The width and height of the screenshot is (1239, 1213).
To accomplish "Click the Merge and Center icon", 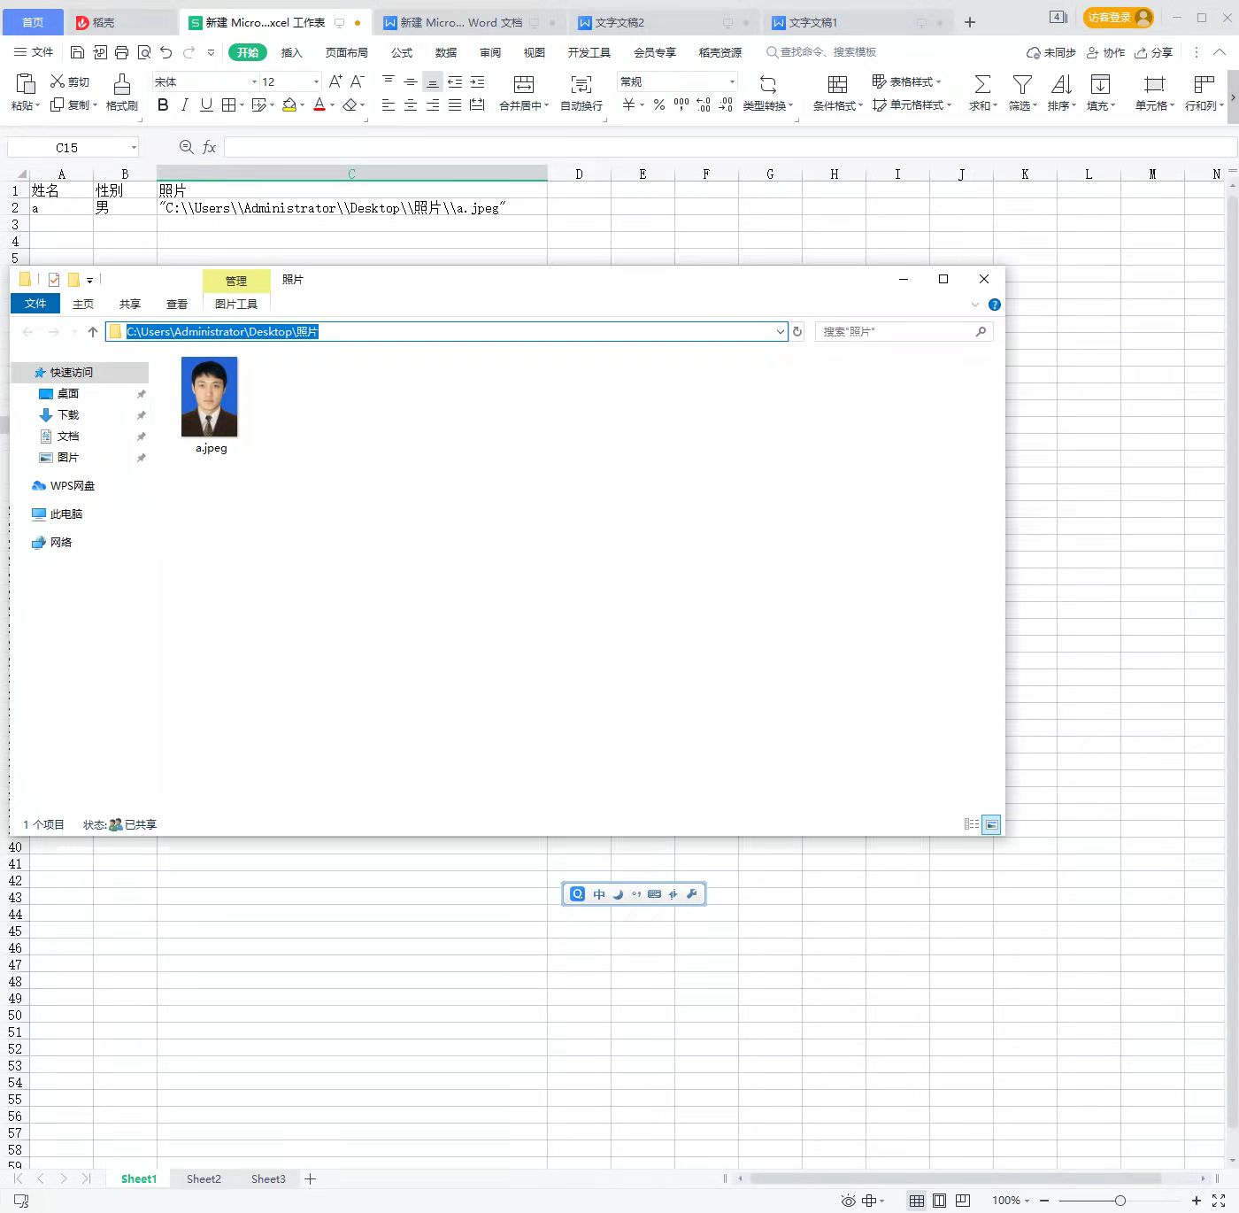I will [524, 84].
